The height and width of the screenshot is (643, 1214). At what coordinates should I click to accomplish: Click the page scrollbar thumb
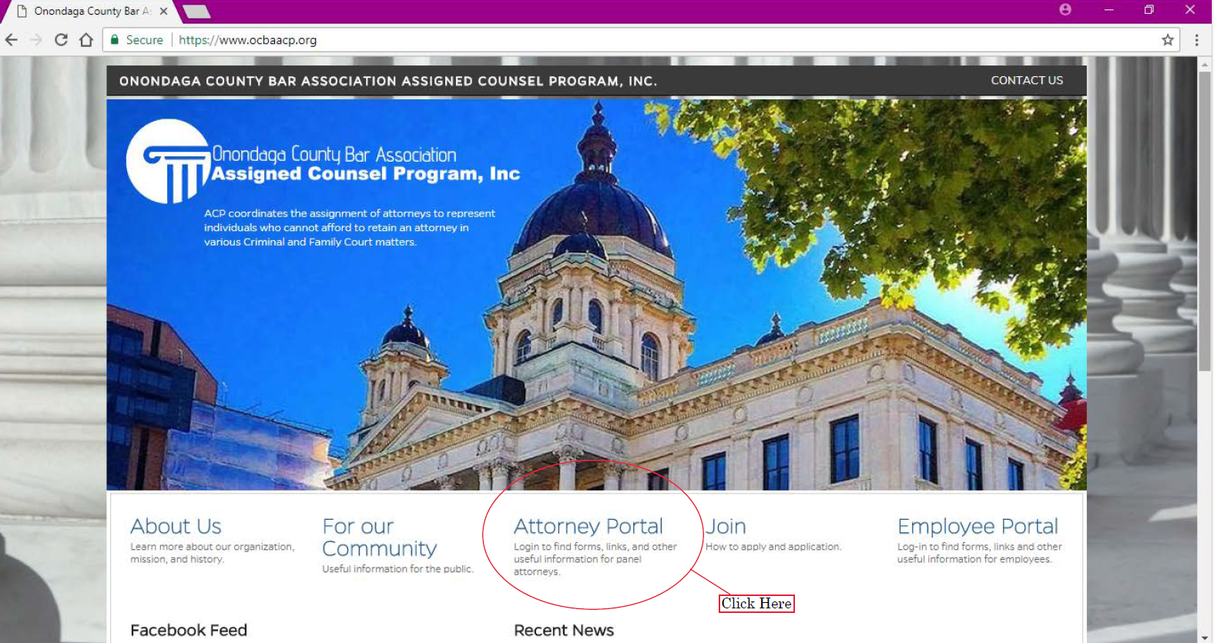click(x=1205, y=222)
